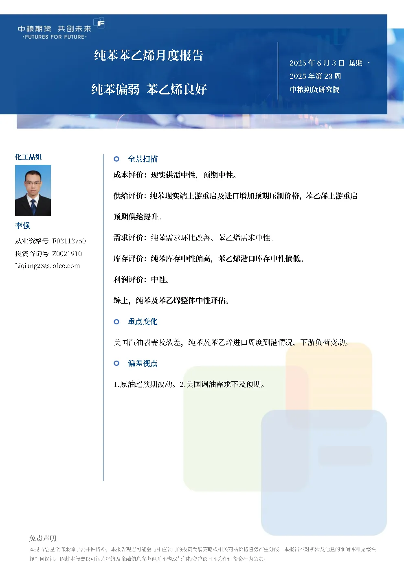404x571 pixels.
Task: Click the 全景扫描 section heading
Action: coord(143,159)
